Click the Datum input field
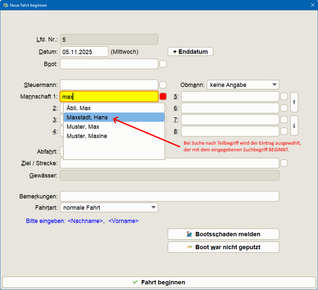This screenshot has height=290, width=318. coord(84,52)
